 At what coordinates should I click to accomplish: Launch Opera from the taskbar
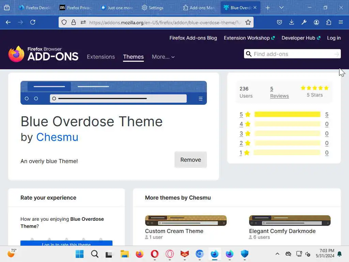click(x=155, y=254)
